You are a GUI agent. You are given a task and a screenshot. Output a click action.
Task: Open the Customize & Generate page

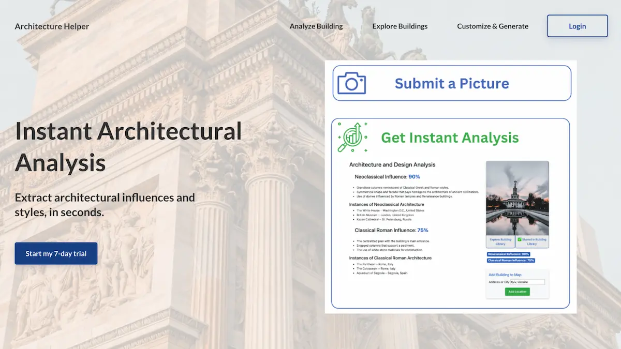[493, 26]
